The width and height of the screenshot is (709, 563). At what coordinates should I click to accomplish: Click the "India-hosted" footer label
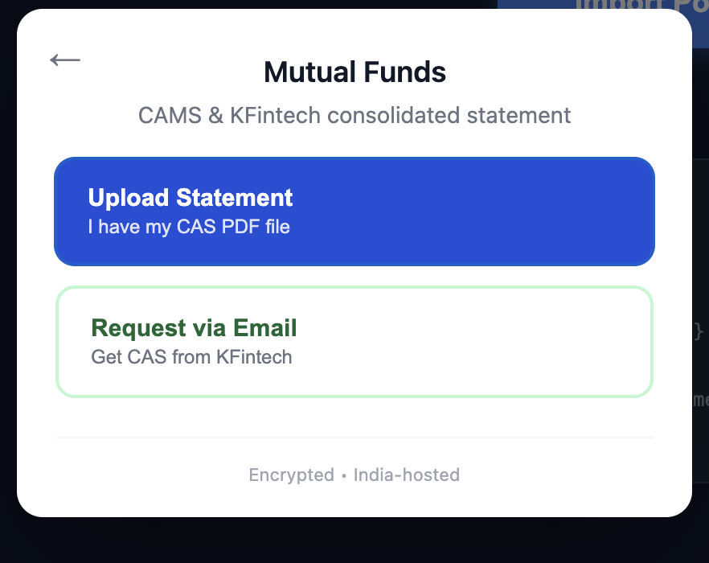click(x=407, y=475)
